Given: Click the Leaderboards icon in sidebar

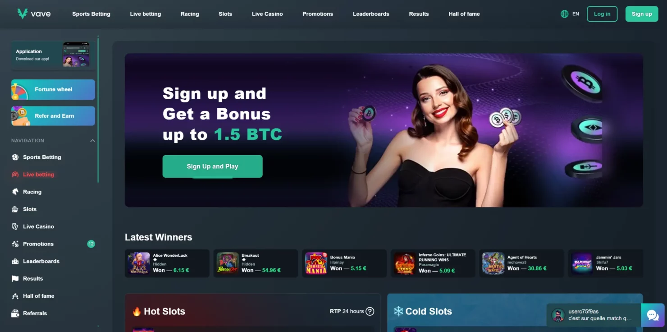Looking at the screenshot, I should (15, 261).
